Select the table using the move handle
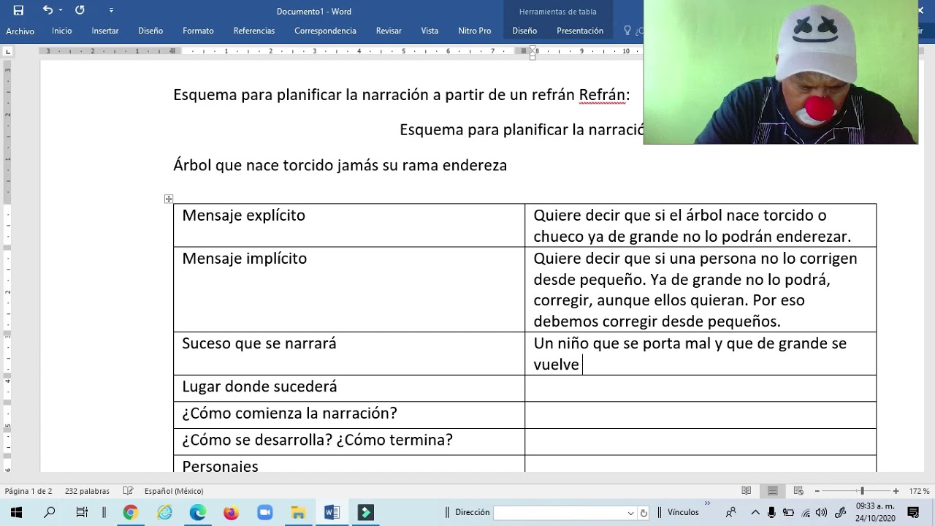 pos(169,199)
